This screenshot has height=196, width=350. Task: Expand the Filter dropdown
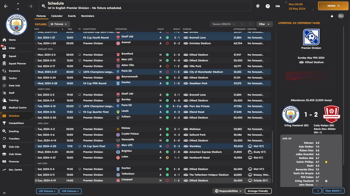coord(264,24)
